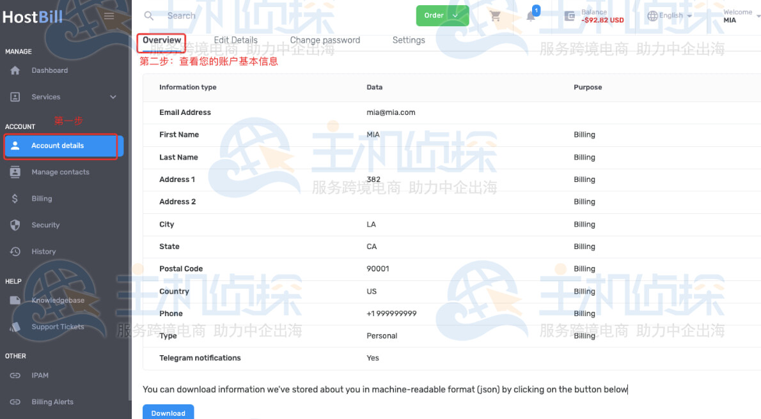Switch to the Change password tab
The image size is (761, 419).
coord(325,40)
